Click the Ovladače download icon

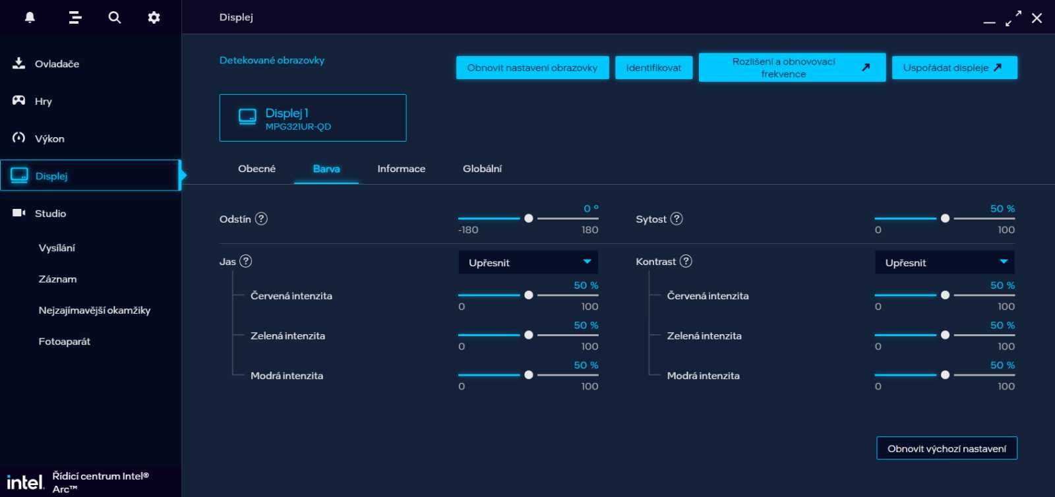pyautogui.click(x=18, y=63)
